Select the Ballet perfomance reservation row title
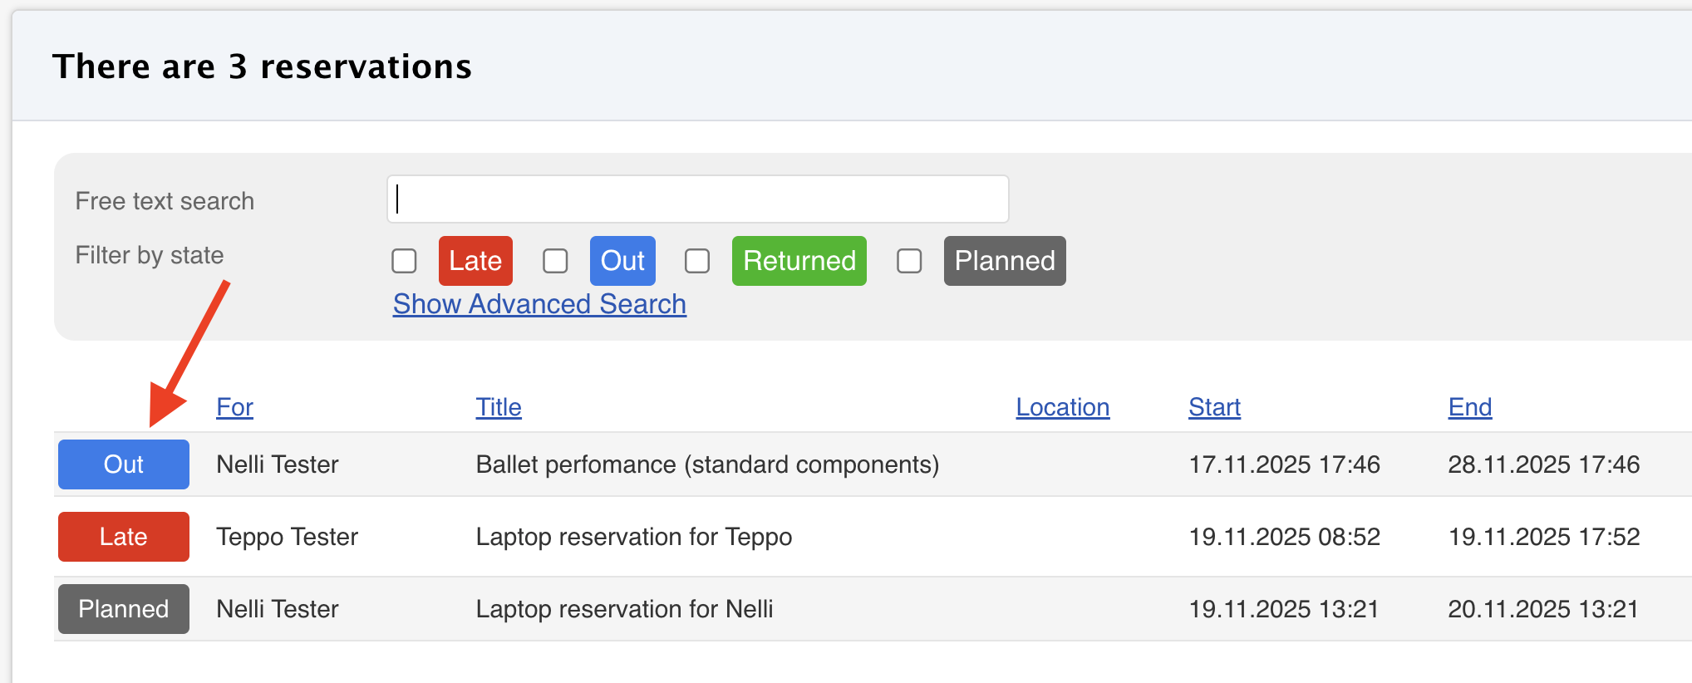1692x683 pixels. point(707,464)
